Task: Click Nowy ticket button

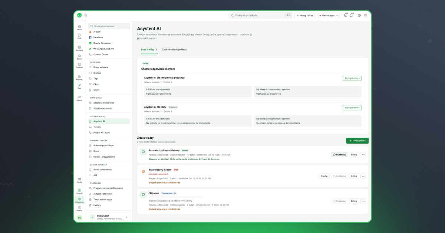Action: pyautogui.click(x=304, y=15)
